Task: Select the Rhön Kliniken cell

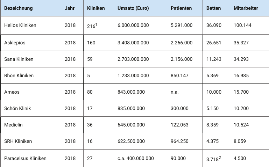Action: 19,75
